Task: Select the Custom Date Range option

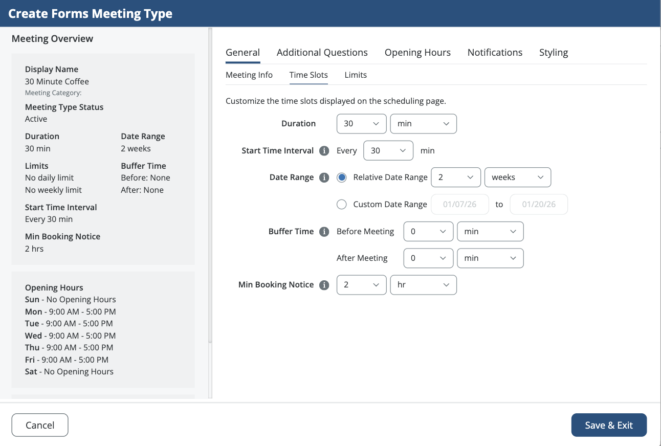Action: [342, 205]
